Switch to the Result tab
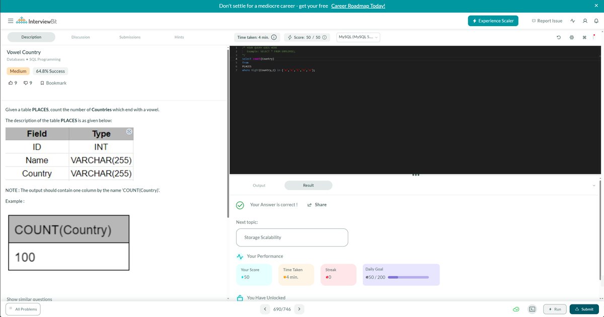This screenshot has height=317, width=604. [309, 185]
